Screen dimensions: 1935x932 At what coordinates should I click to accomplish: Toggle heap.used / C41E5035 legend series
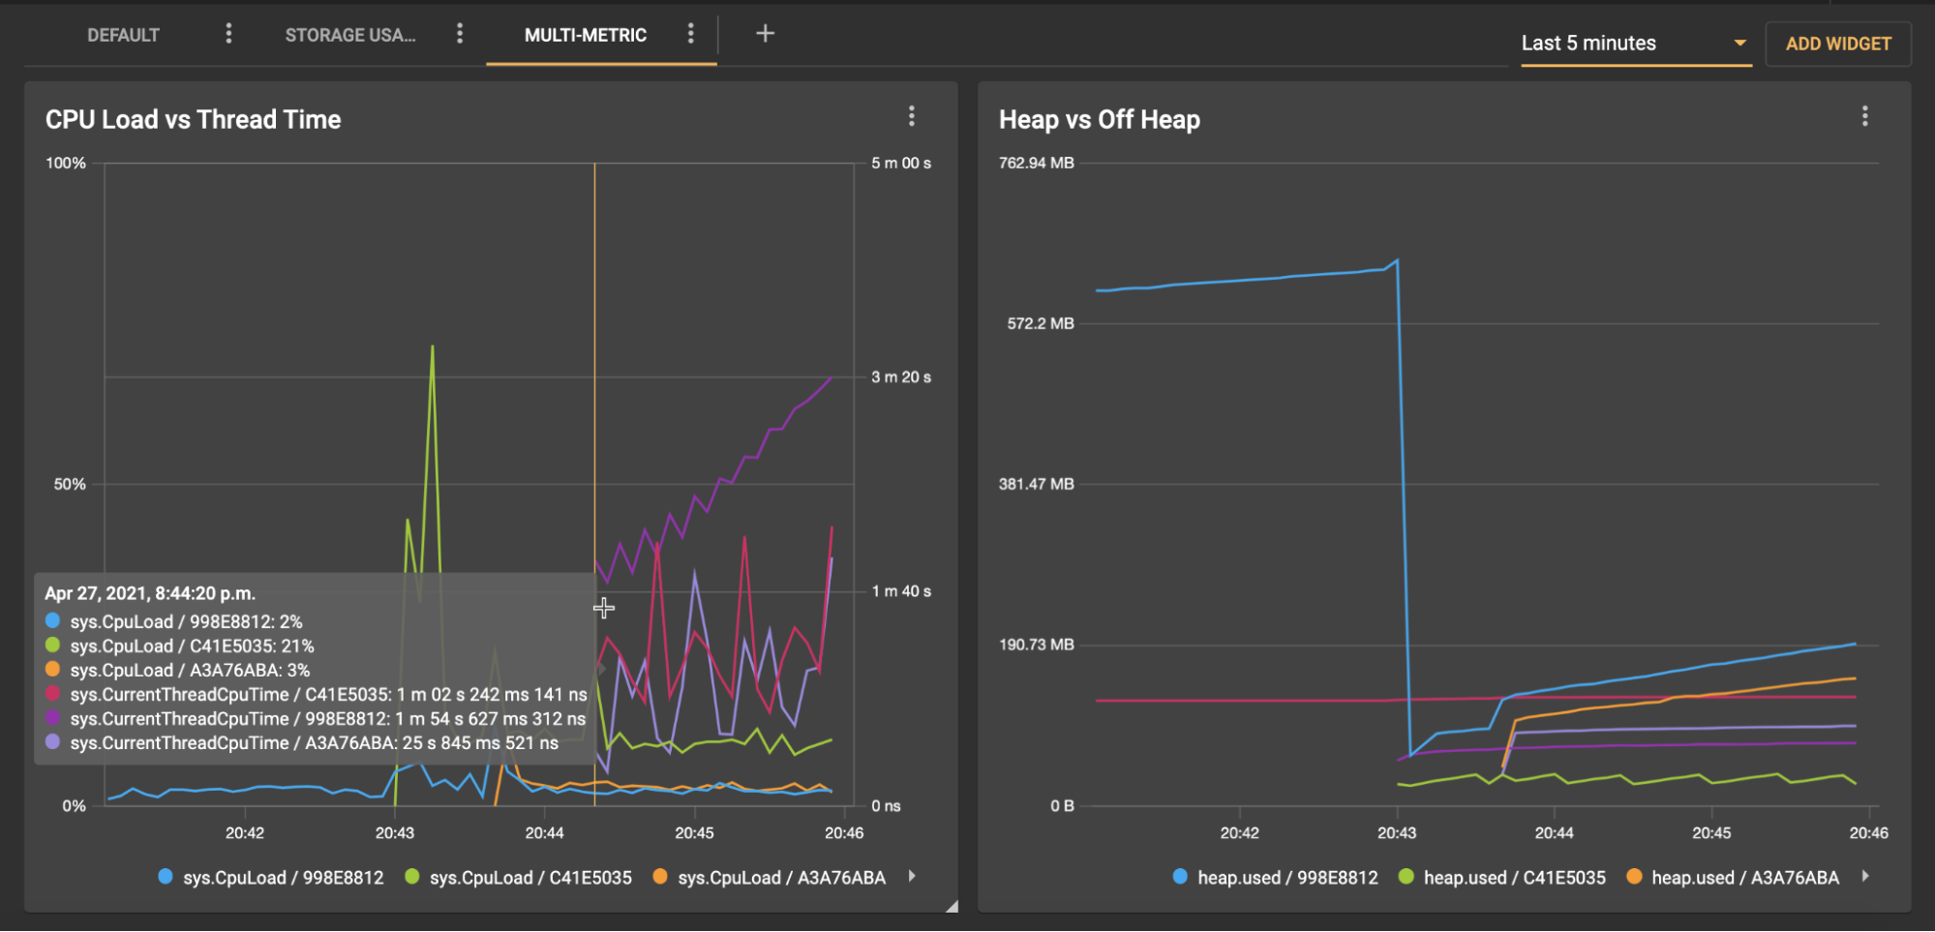pos(1502,878)
